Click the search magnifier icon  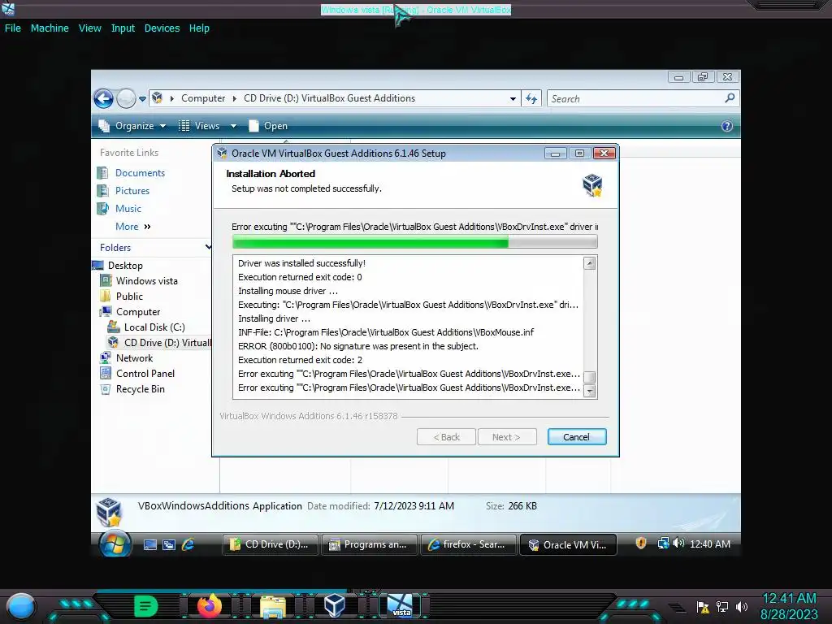[730, 98]
